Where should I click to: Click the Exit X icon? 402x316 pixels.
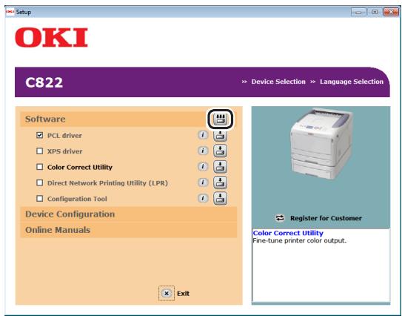(x=167, y=293)
